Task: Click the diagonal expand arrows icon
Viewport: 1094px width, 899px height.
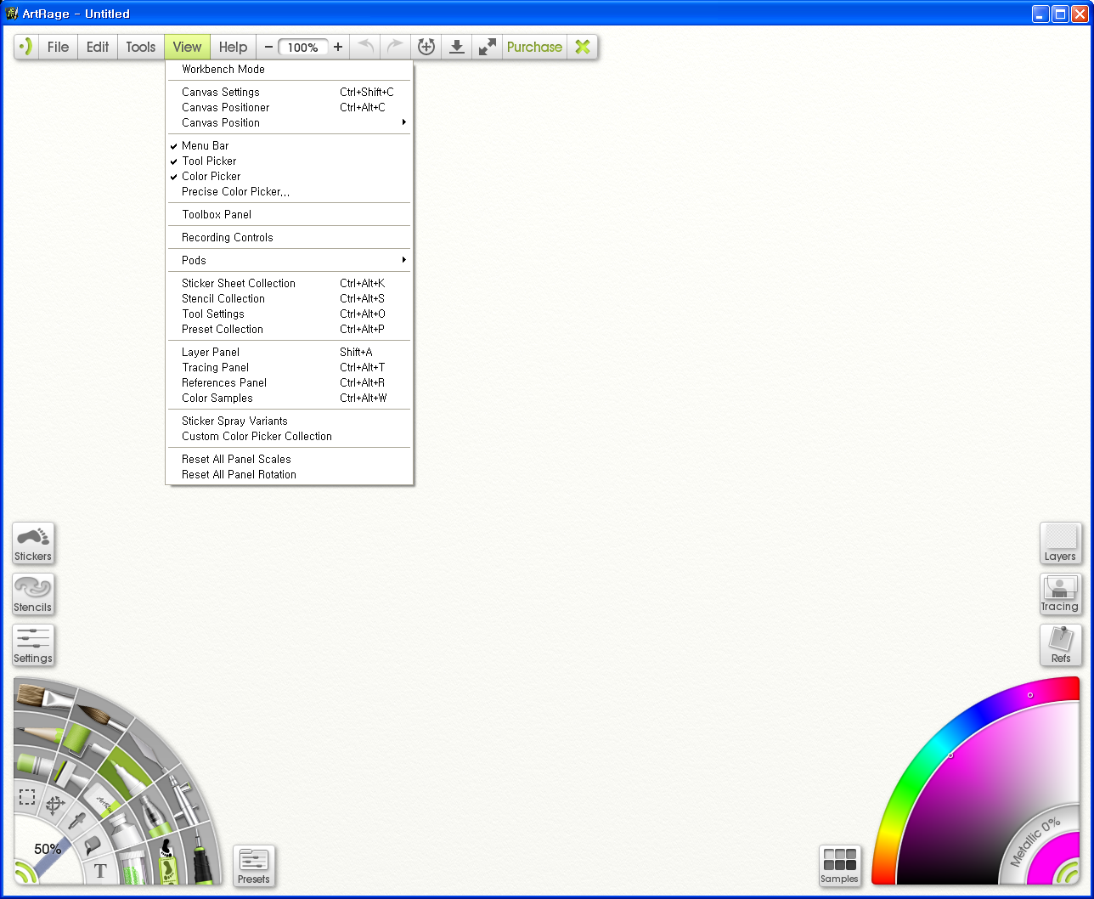Action: point(488,47)
